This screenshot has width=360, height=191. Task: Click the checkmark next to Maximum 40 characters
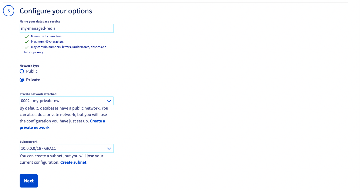[x=26, y=42]
